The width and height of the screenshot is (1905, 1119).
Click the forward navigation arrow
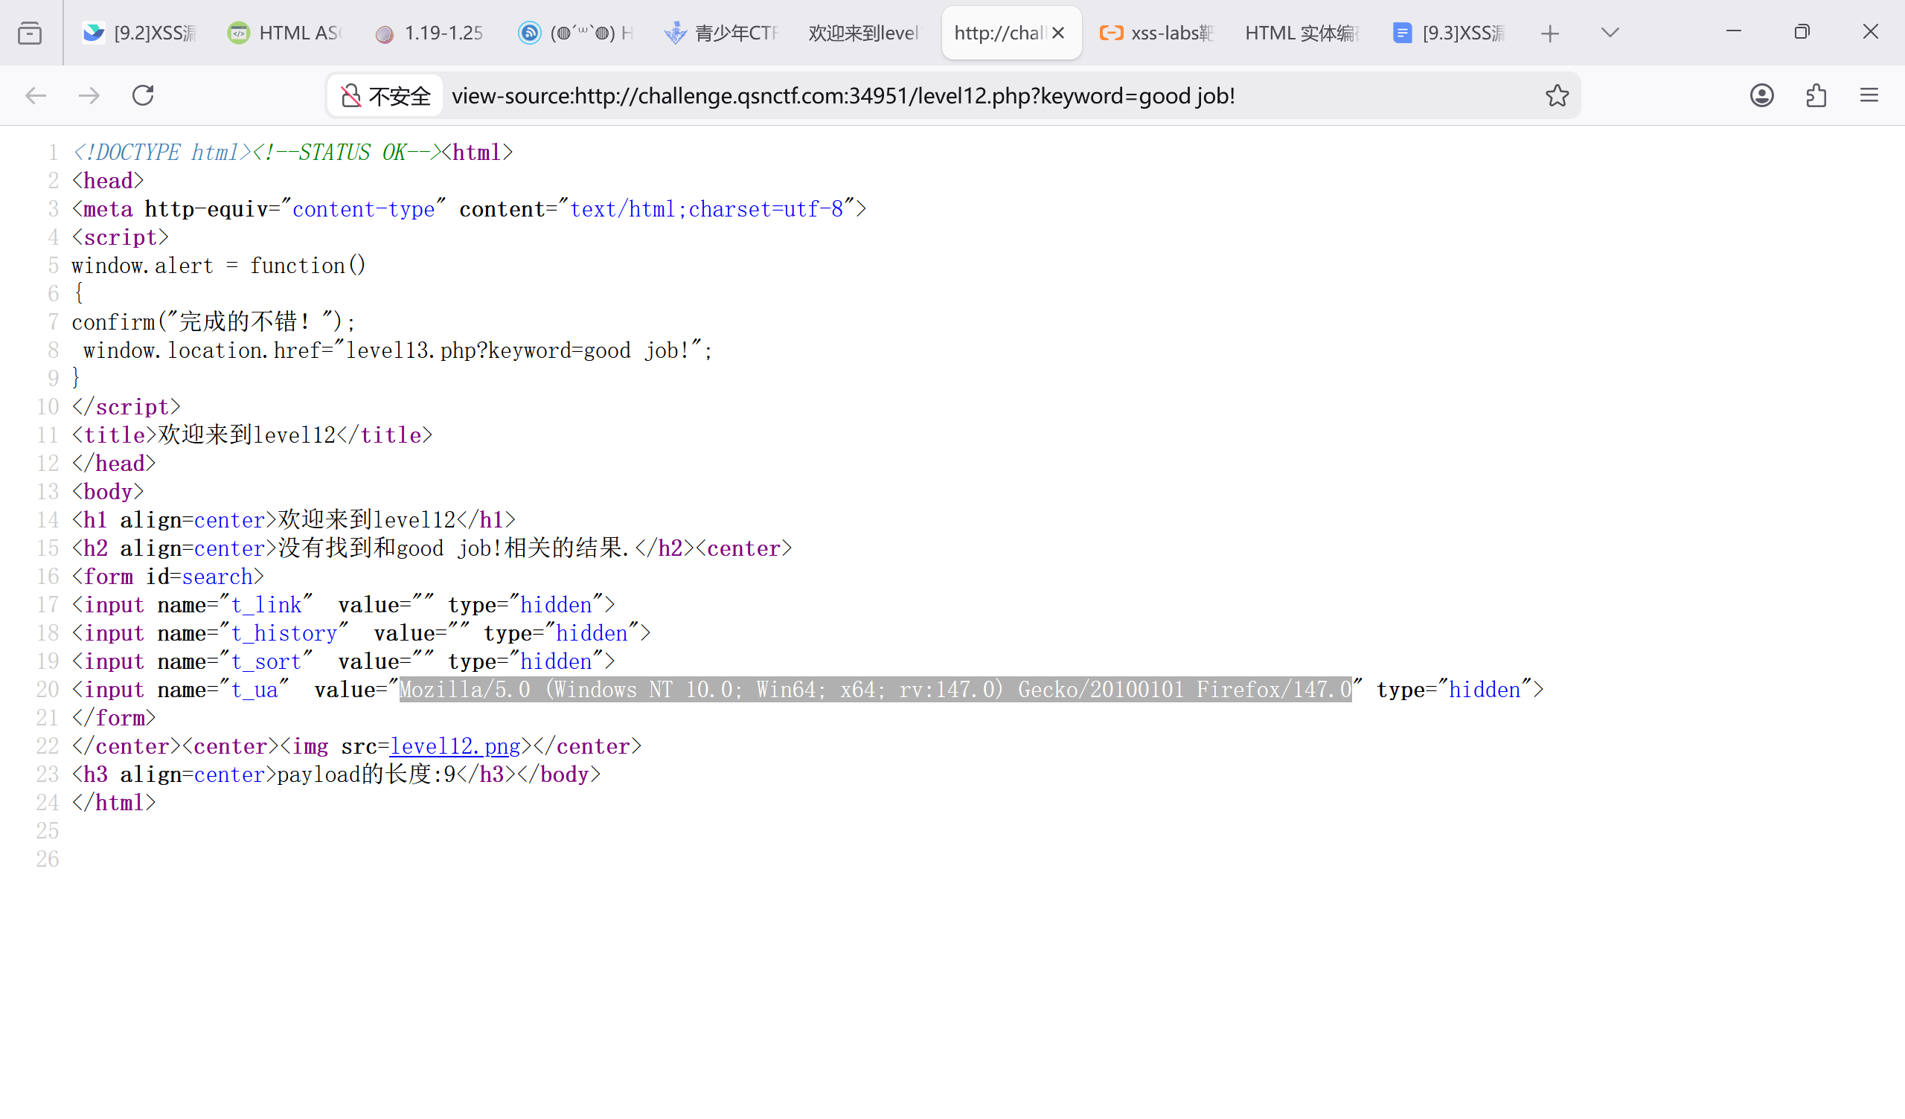[89, 95]
